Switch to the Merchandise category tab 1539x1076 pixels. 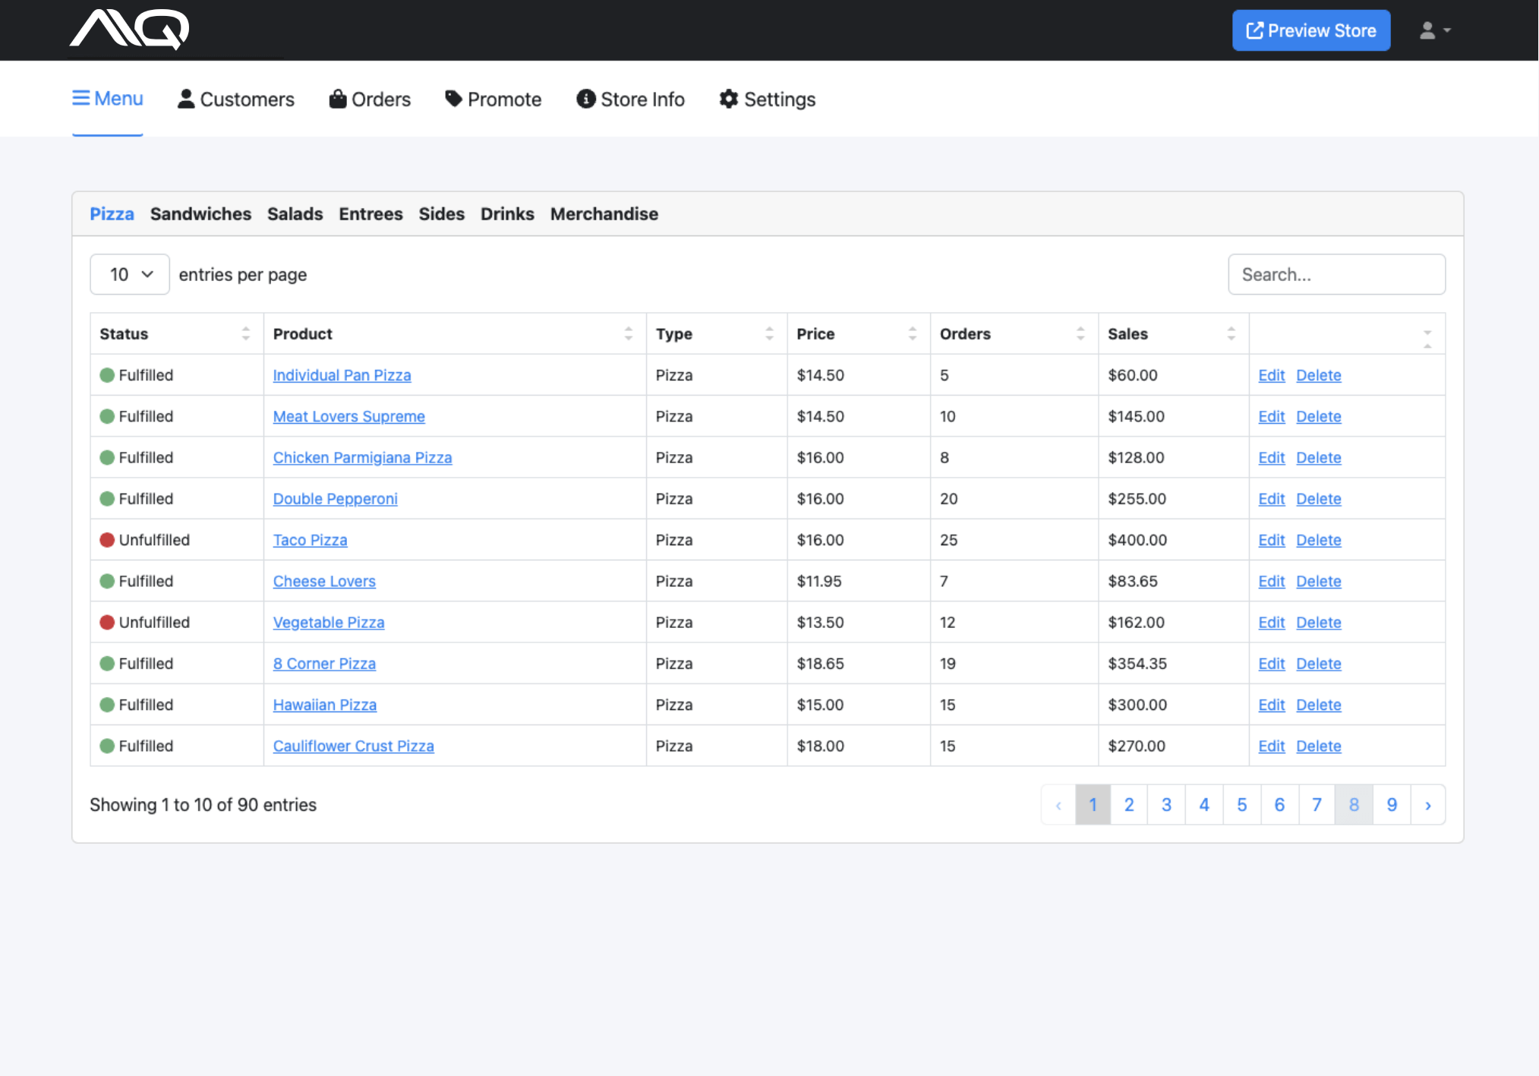pyautogui.click(x=604, y=214)
